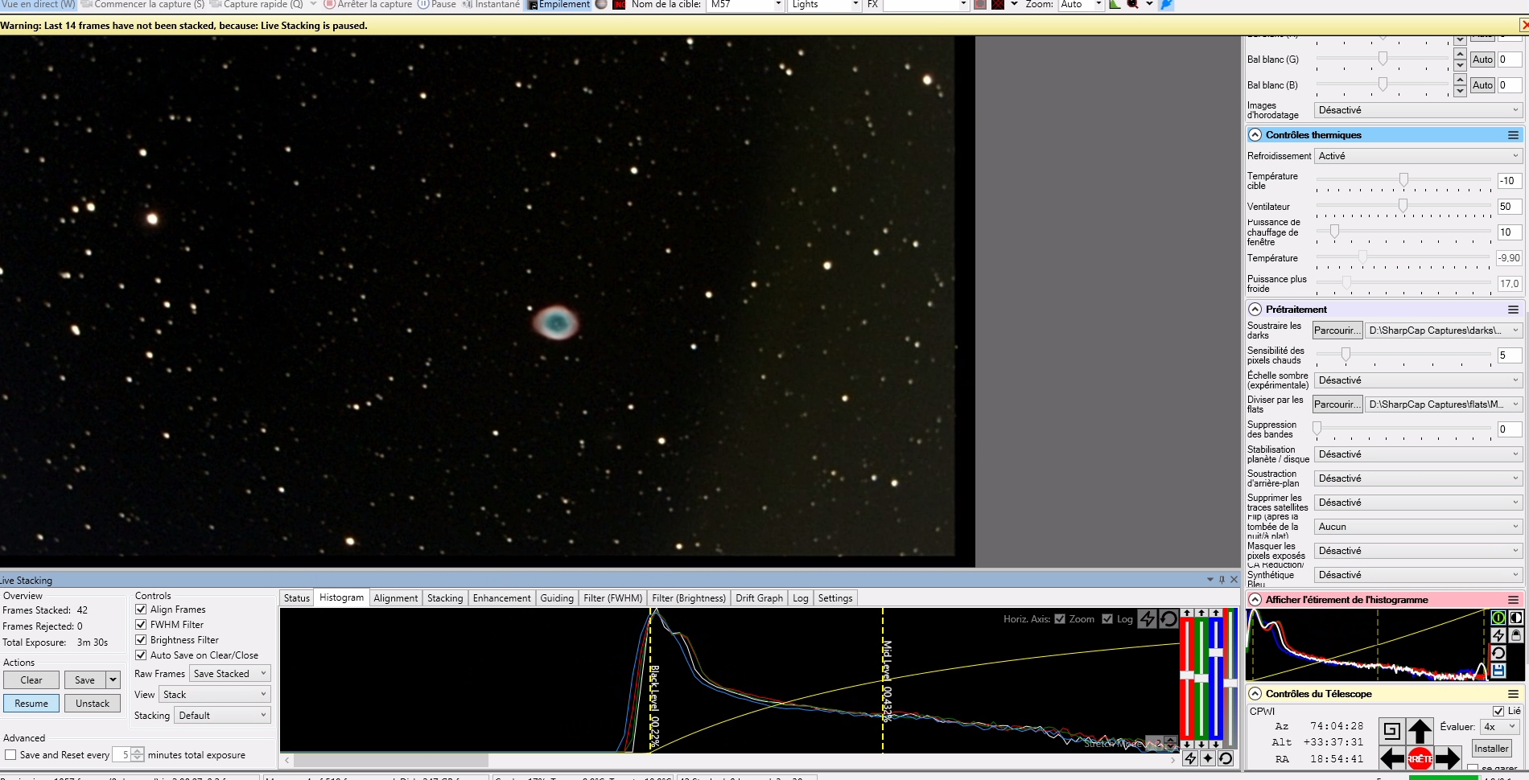Enable Save and Reset every checkbox

pos(10,755)
